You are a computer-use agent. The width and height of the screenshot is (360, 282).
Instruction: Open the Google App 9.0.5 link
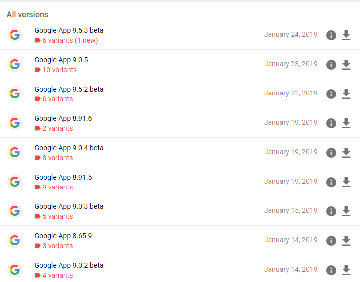tap(61, 60)
